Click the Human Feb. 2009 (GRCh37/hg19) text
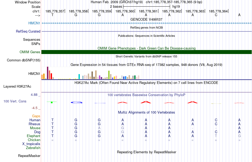252x162 pixels. pyautogui.click(x=117, y=2)
